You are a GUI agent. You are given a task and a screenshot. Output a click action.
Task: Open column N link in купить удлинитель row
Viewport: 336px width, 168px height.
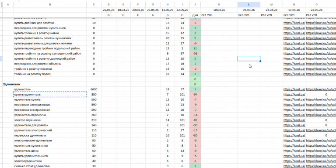tap(294, 95)
